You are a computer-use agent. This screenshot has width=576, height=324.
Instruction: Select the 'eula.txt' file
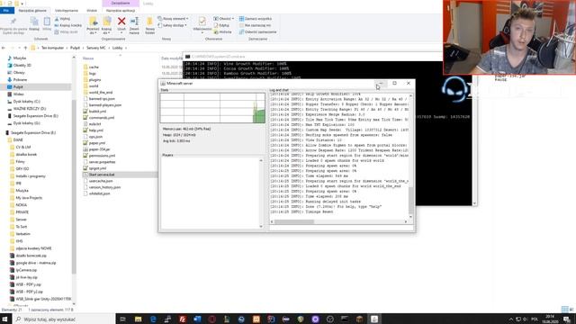pyautogui.click(x=94, y=124)
